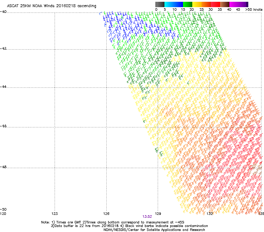Click the purple '13:52' swath time label
This screenshot has height=232, width=264.
[147, 217]
